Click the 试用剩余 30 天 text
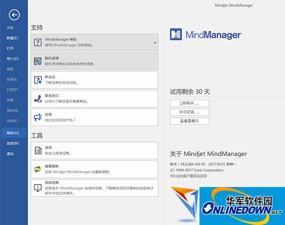 pyautogui.click(x=190, y=92)
